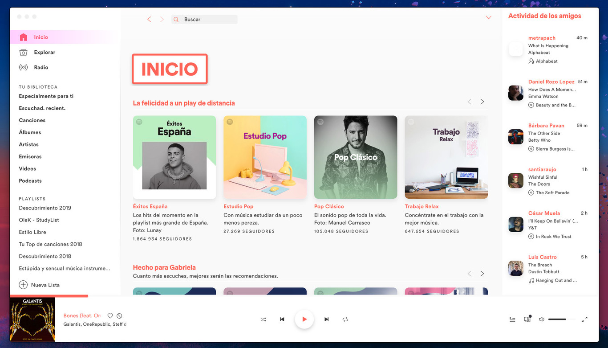Open Pop Clásico playlist cover
This screenshot has width=608, height=348.
tap(356, 157)
